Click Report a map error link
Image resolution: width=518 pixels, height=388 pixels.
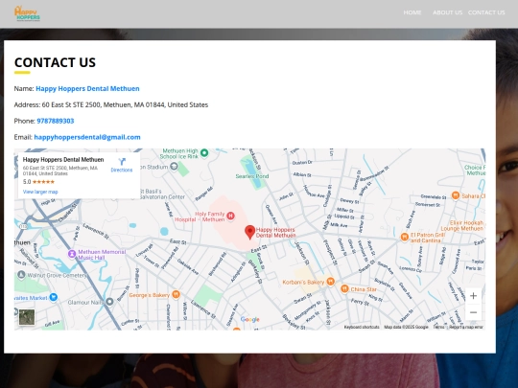click(x=466, y=327)
